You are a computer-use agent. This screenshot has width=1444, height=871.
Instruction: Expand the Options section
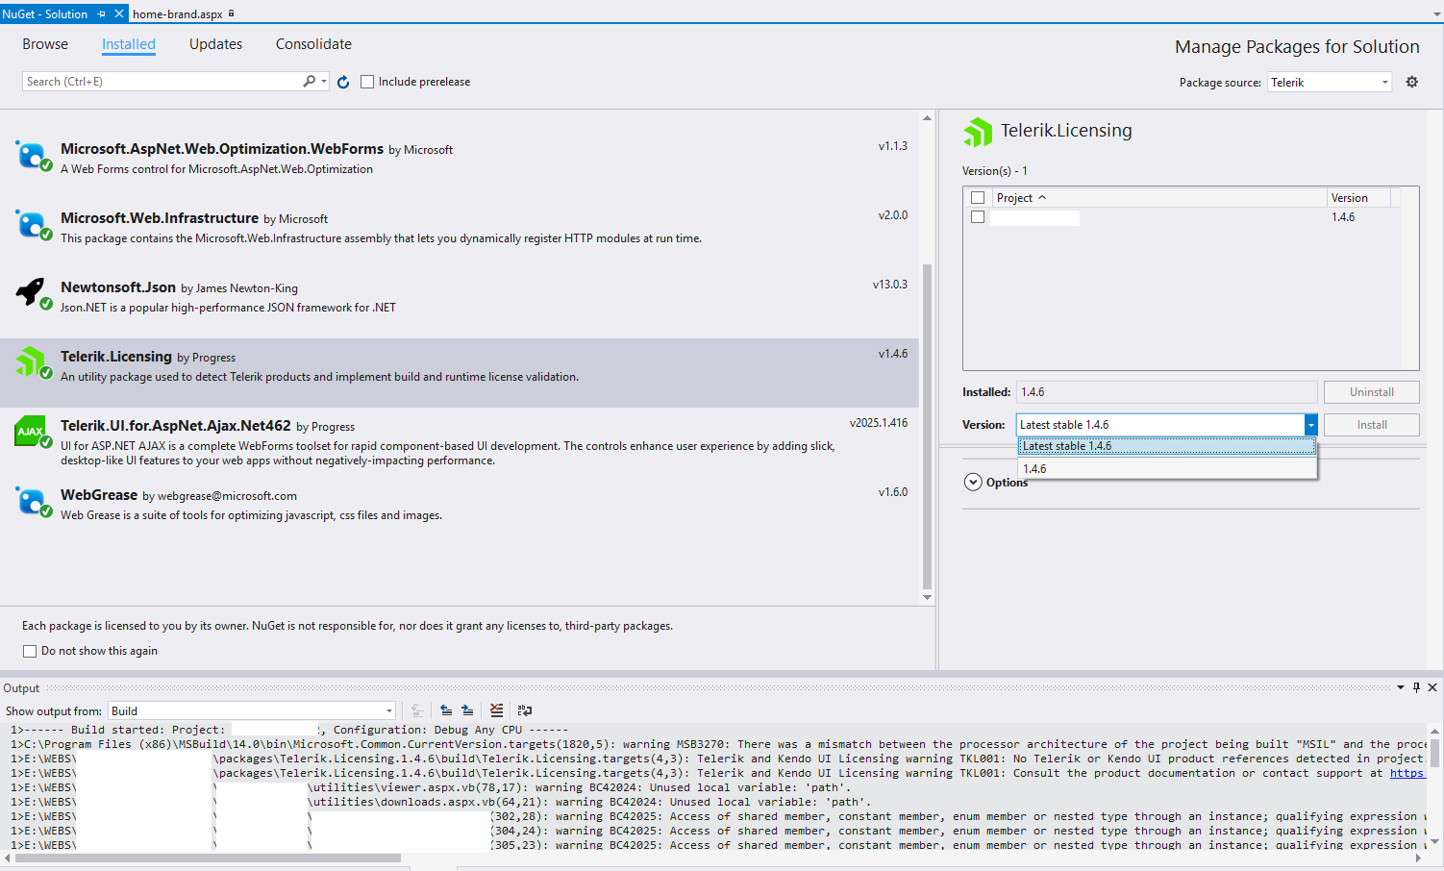point(973,483)
